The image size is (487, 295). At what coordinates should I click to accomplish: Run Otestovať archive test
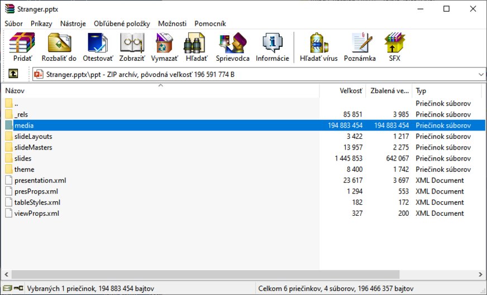pyautogui.click(x=98, y=47)
